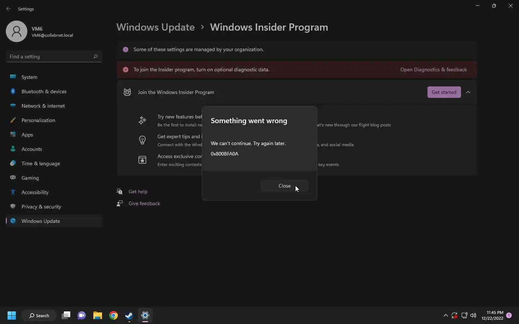
Task: Open the Give feedback link
Action: [x=144, y=203]
